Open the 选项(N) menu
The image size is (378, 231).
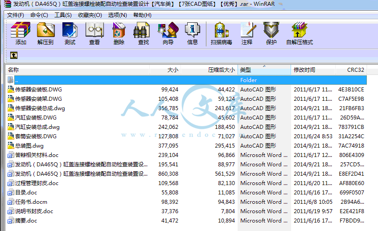[117, 15]
